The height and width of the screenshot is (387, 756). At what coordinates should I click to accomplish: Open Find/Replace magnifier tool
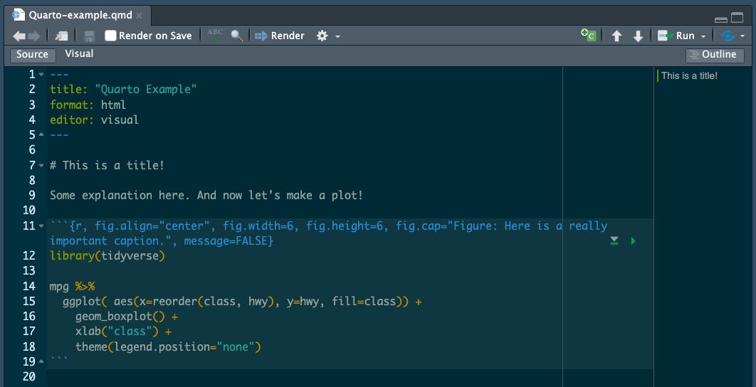(236, 36)
